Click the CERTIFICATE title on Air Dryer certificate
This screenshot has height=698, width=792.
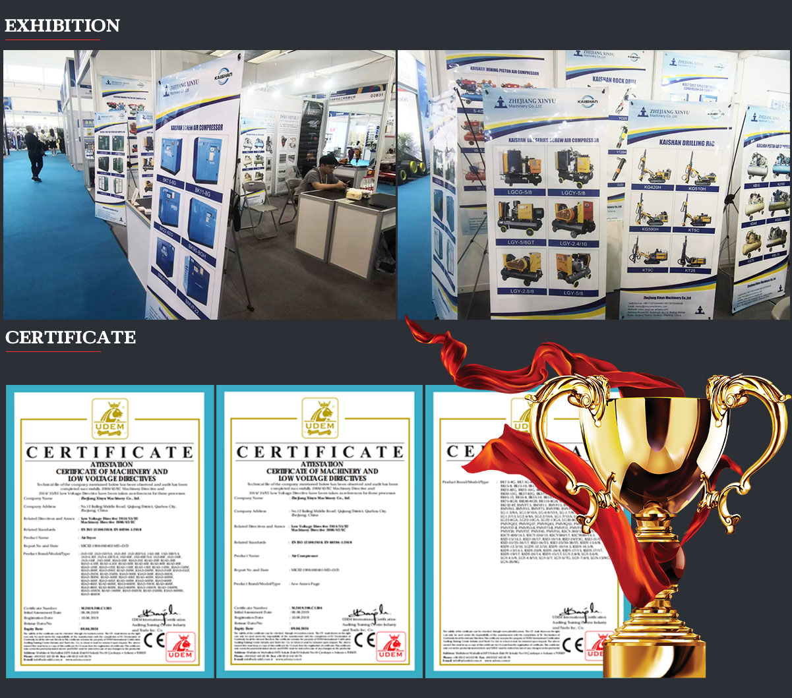point(109,452)
